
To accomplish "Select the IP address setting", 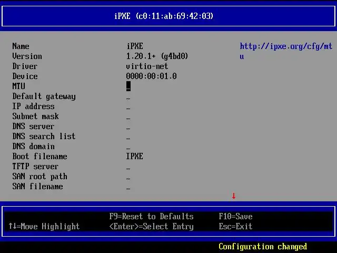I will (x=33, y=106).
